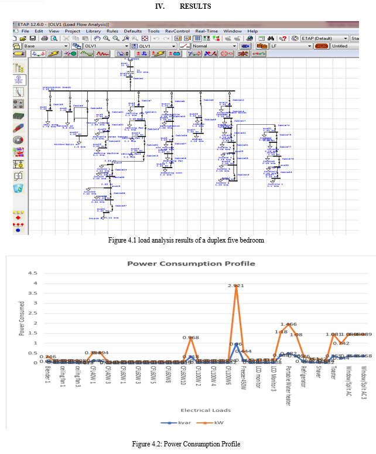Open the Cable Pulling Systems icon
The image size is (376, 454).
click(x=19, y=104)
